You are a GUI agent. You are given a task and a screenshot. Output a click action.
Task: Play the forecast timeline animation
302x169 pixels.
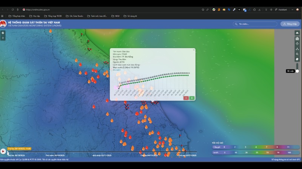click(x=3, y=151)
